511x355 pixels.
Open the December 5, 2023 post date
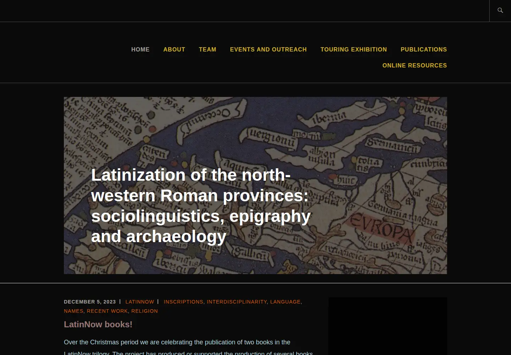[x=90, y=302]
